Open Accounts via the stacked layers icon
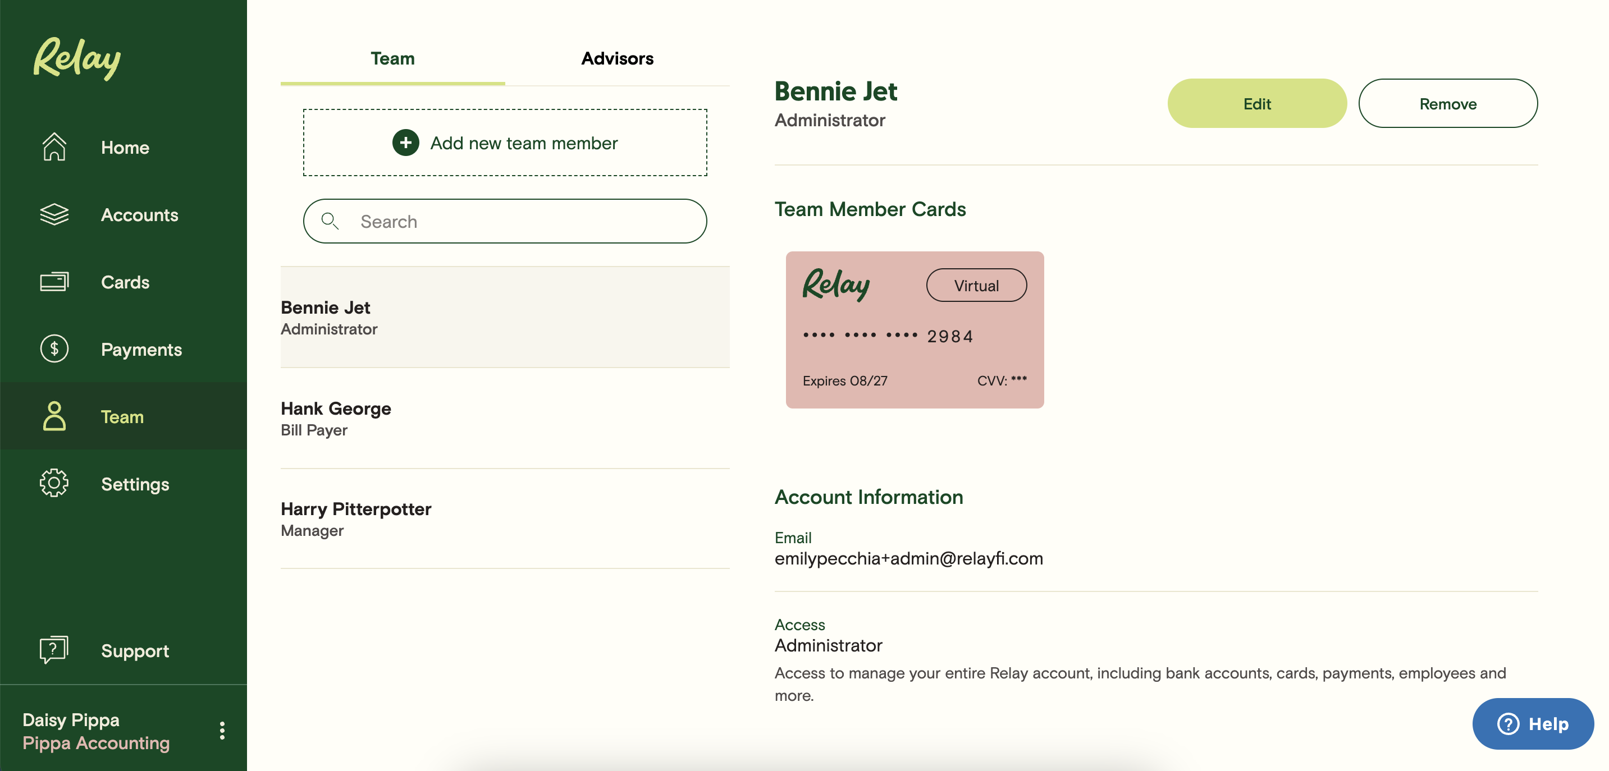 pos(54,215)
